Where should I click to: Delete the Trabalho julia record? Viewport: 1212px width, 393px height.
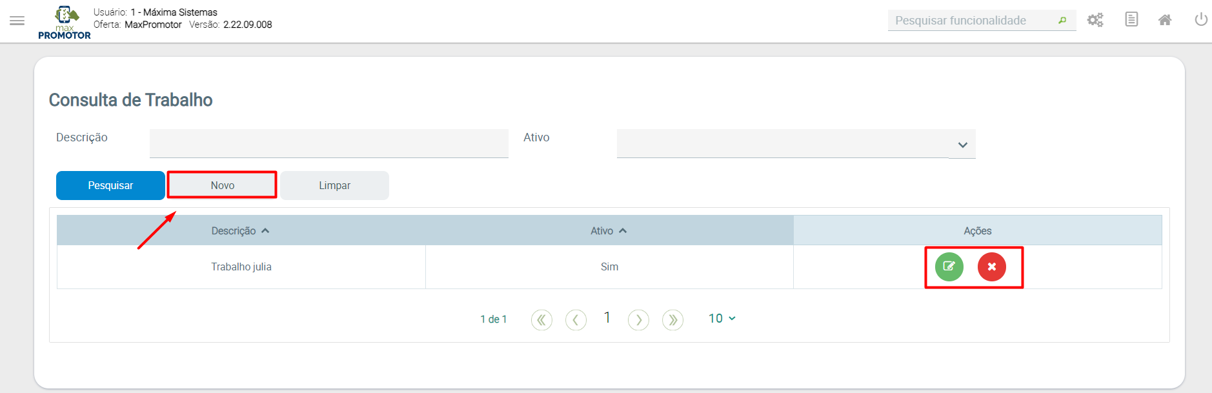point(992,267)
